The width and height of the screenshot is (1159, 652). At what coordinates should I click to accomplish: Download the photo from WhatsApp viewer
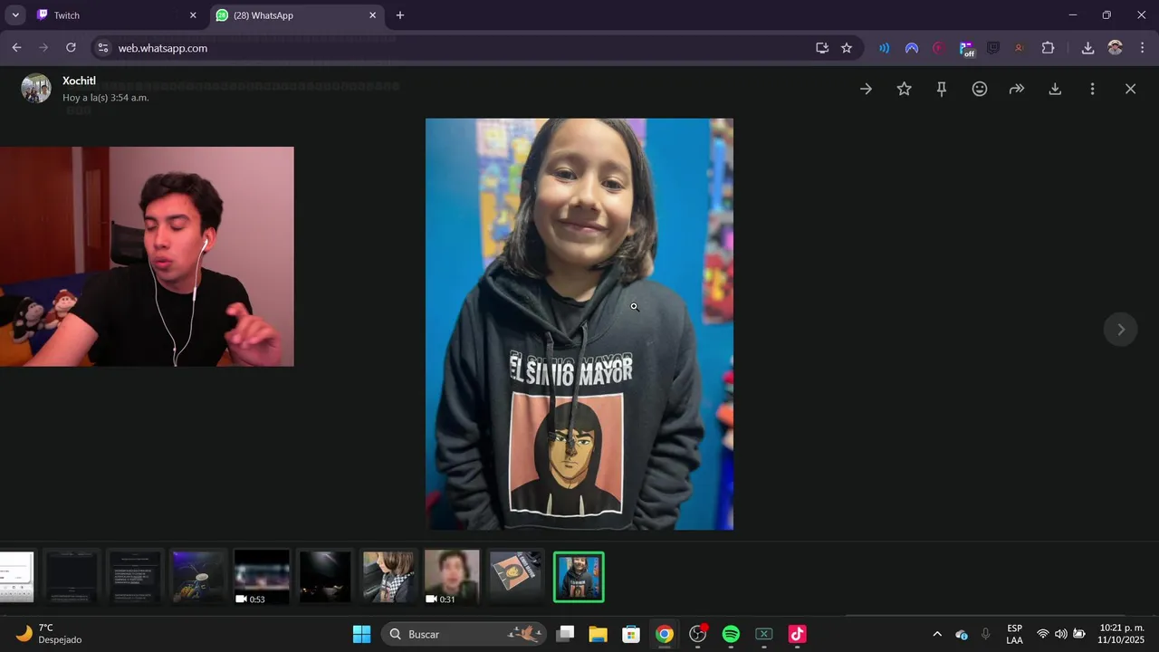(x=1055, y=89)
